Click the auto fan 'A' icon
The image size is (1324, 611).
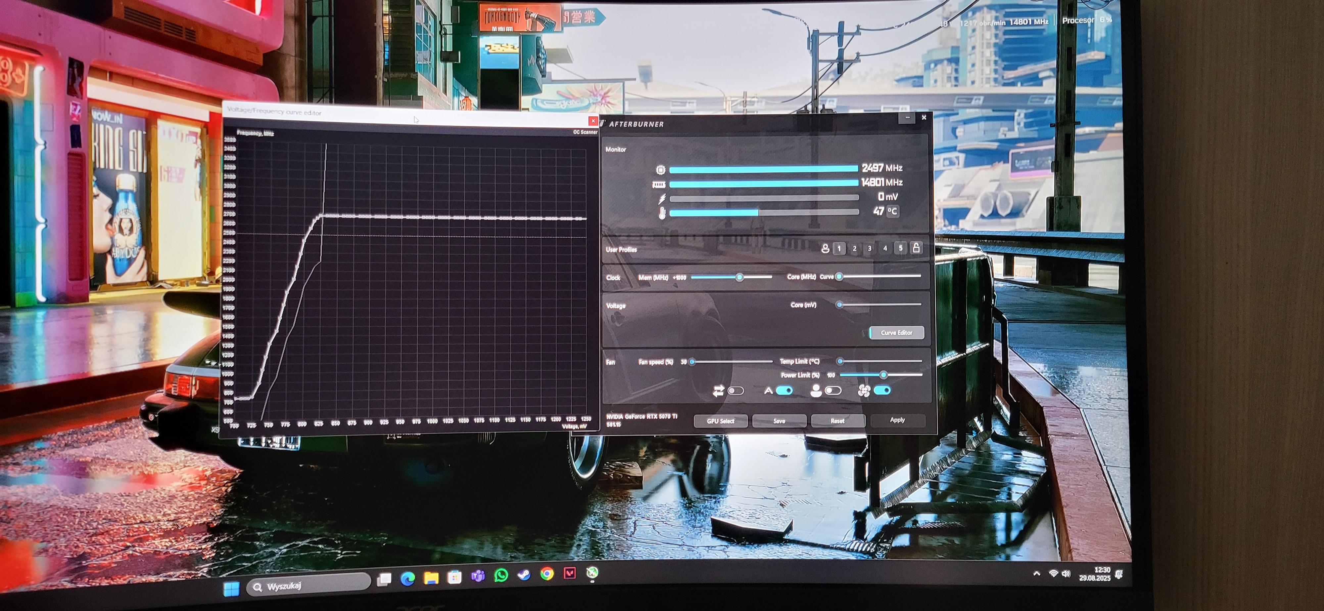pos(768,391)
